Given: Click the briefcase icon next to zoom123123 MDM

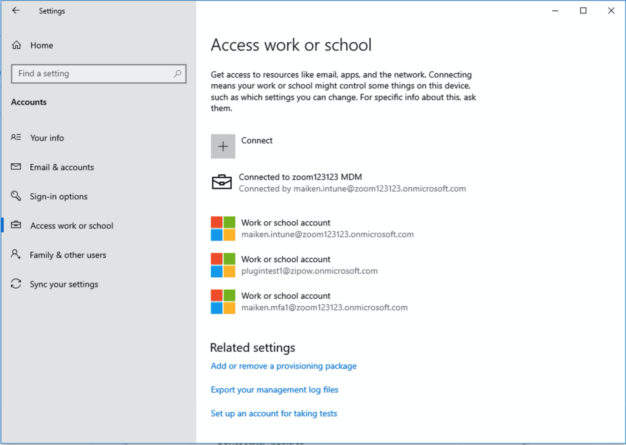Looking at the screenshot, I should point(222,182).
